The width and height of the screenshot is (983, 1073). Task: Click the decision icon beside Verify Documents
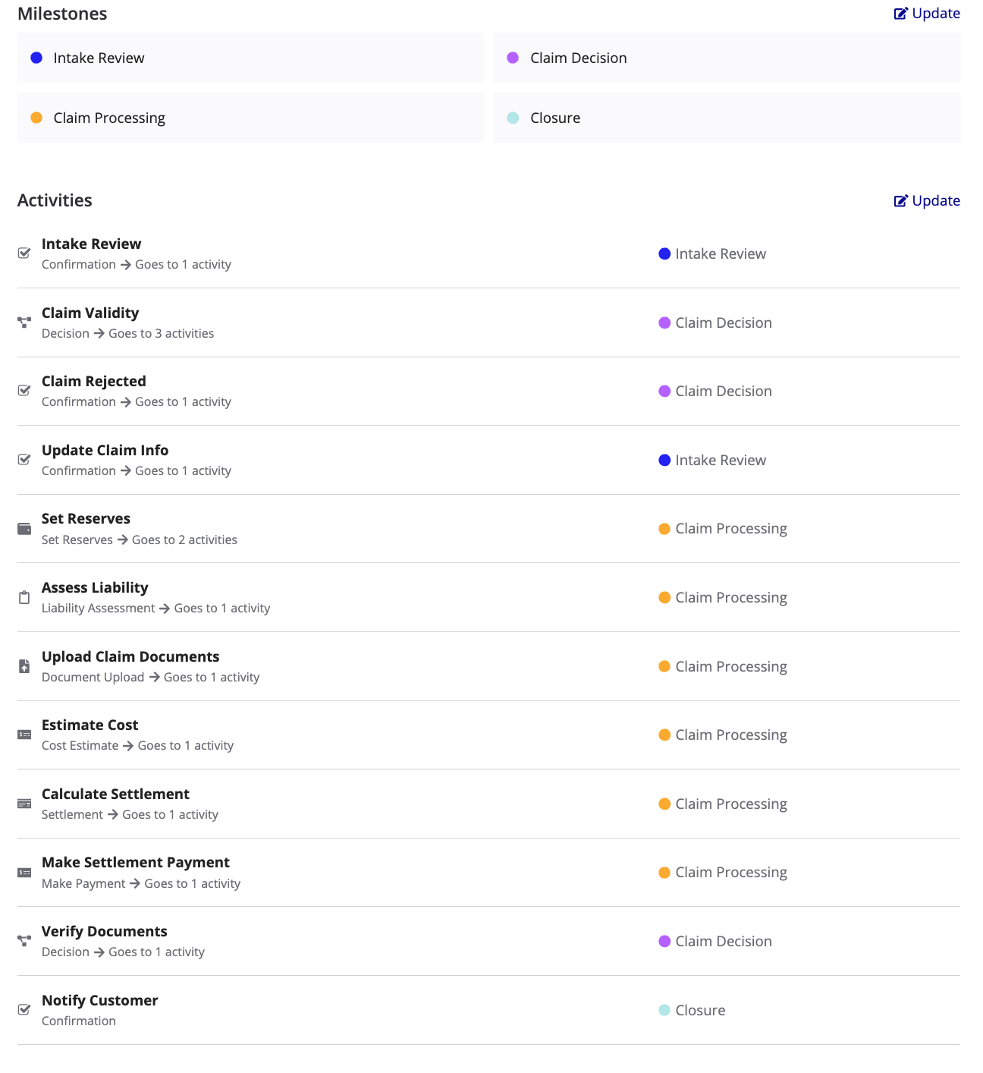pos(24,941)
